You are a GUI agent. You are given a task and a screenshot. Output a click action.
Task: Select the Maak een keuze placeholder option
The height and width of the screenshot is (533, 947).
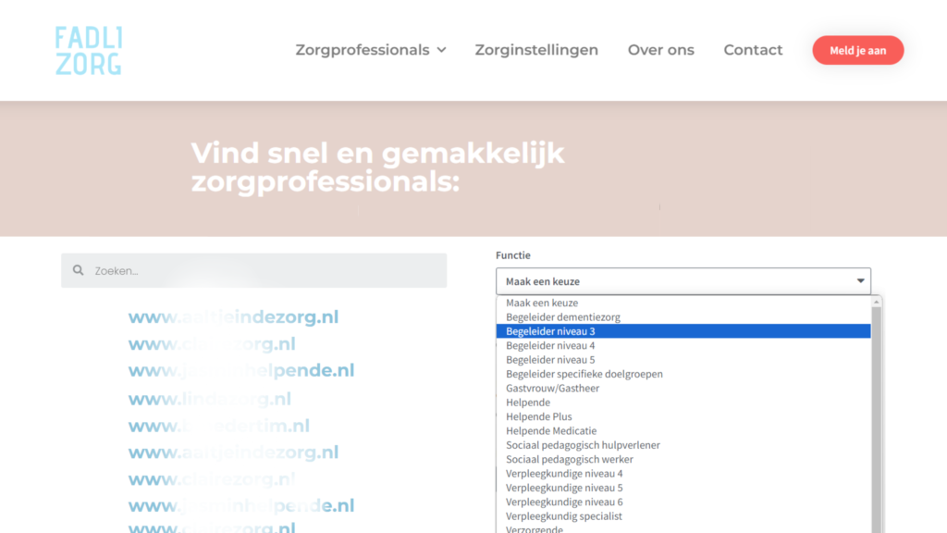(x=542, y=303)
